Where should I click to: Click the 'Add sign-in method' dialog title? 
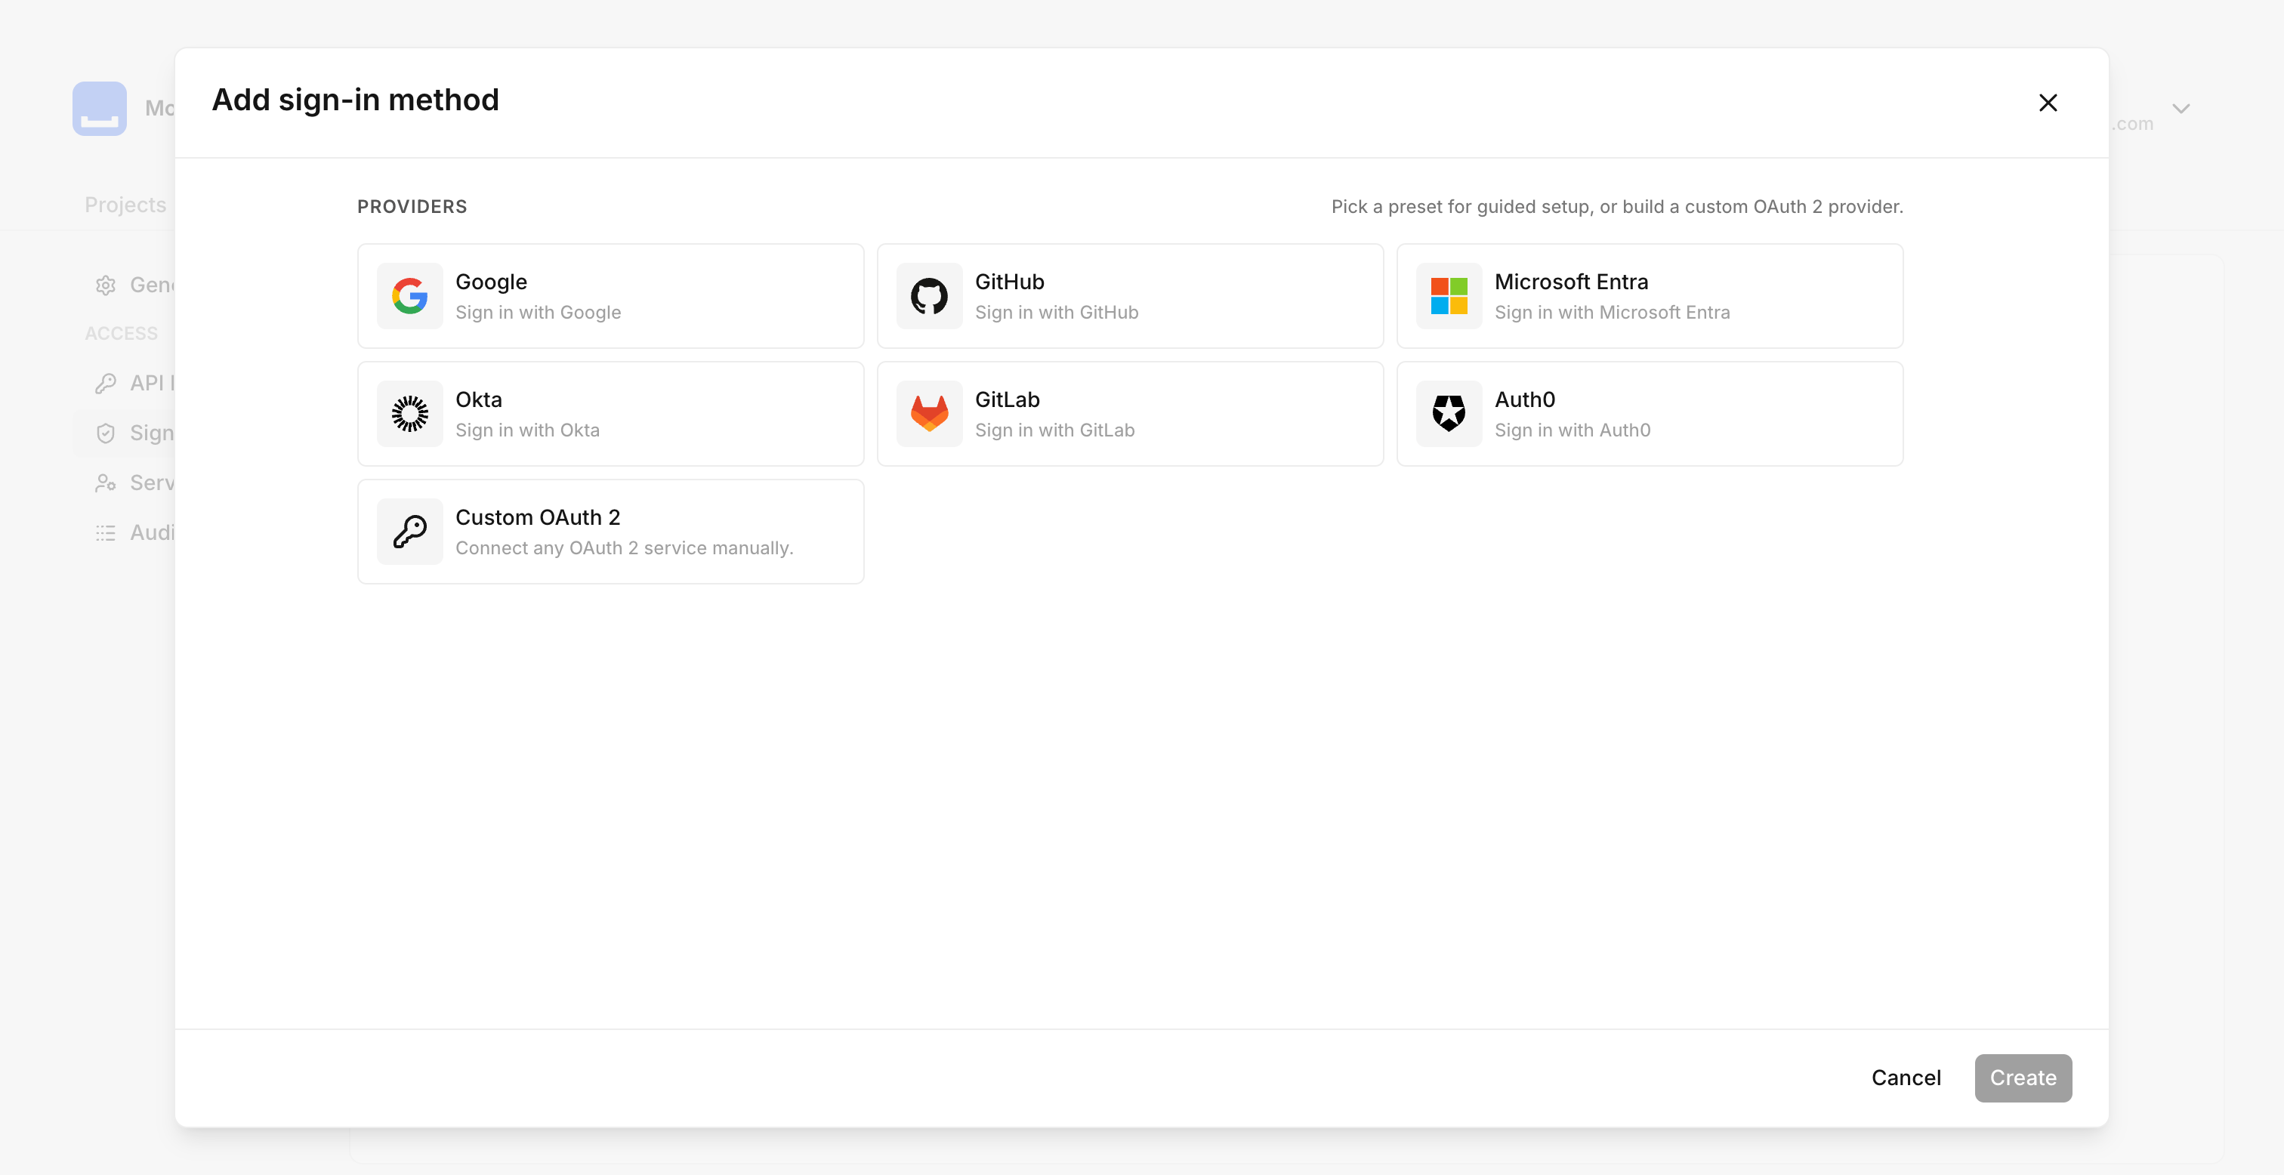tap(356, 100)
